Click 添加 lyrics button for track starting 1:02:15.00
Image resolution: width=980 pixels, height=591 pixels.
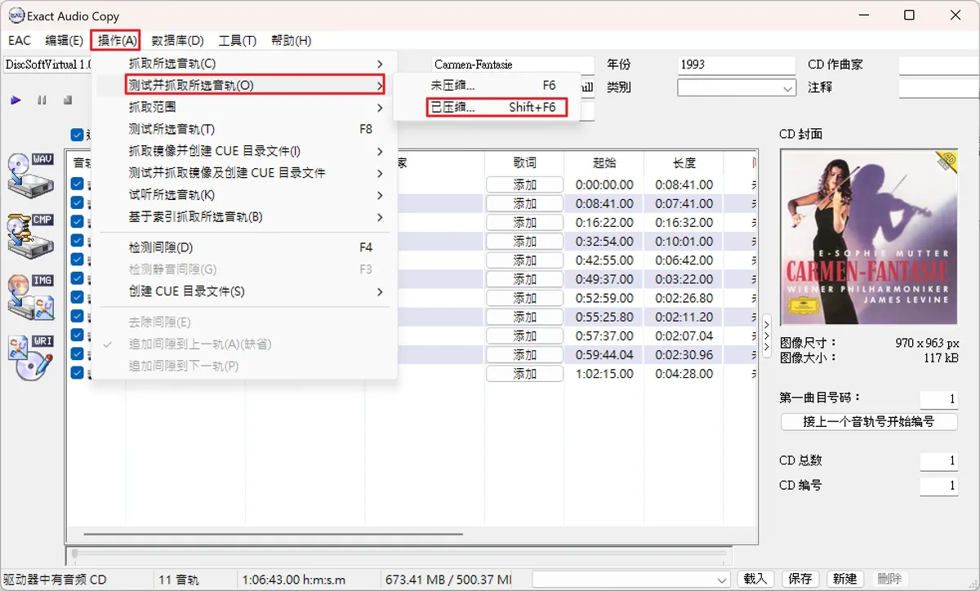pyautogui.click(x=524, y=374)
